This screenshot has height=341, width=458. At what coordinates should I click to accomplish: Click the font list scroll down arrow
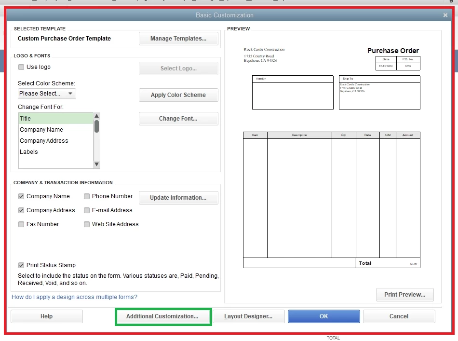97,164
